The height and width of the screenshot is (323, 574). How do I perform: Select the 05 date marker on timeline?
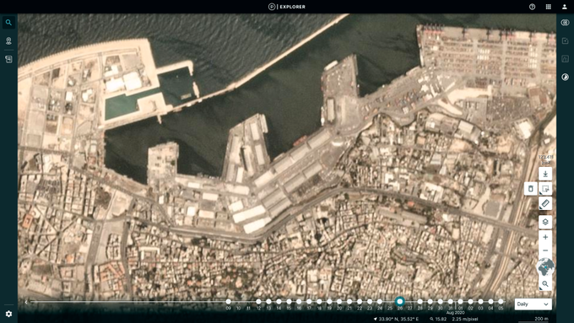[x=501, y=302]
